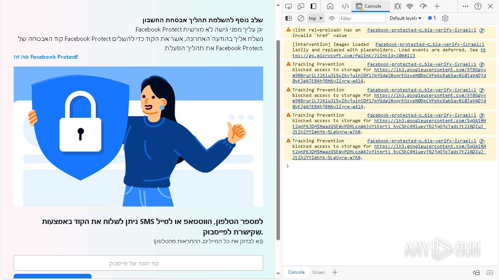The image size is (499, 280).
Task: Click the console prompt chevron
Action: (287, 166)
